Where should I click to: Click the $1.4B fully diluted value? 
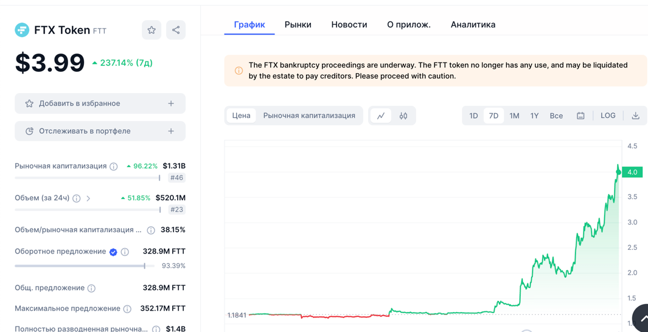click(x=176, y=329)
